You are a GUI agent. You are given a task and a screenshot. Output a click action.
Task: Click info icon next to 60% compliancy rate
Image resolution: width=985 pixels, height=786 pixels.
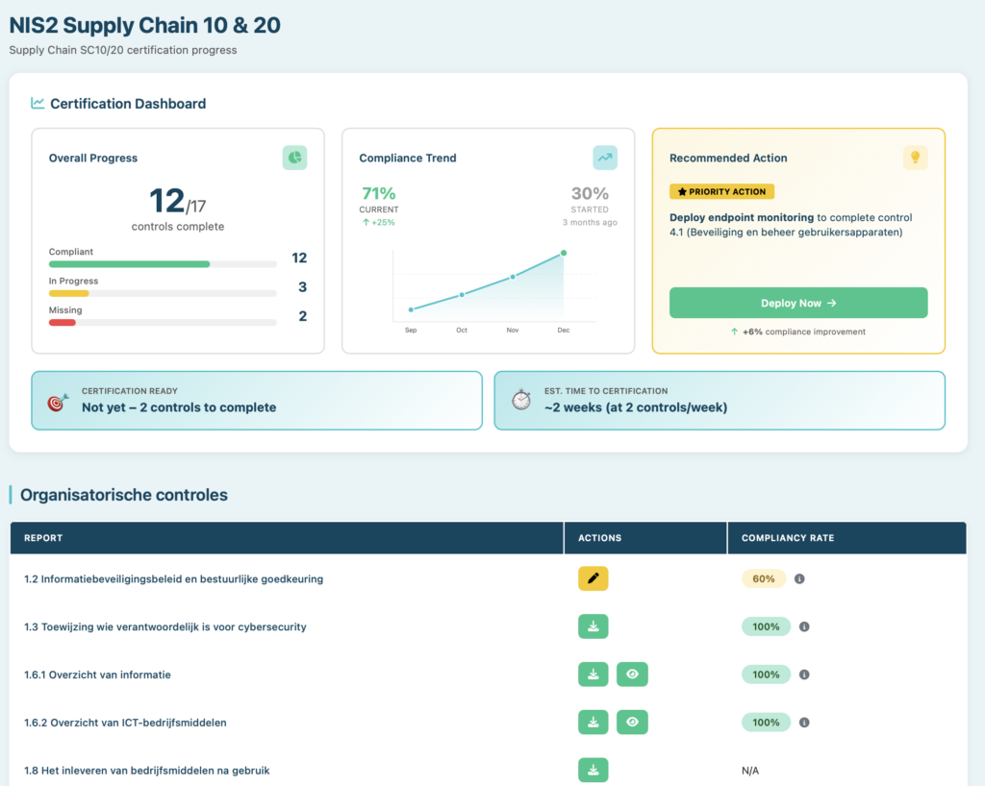(799, 579)
